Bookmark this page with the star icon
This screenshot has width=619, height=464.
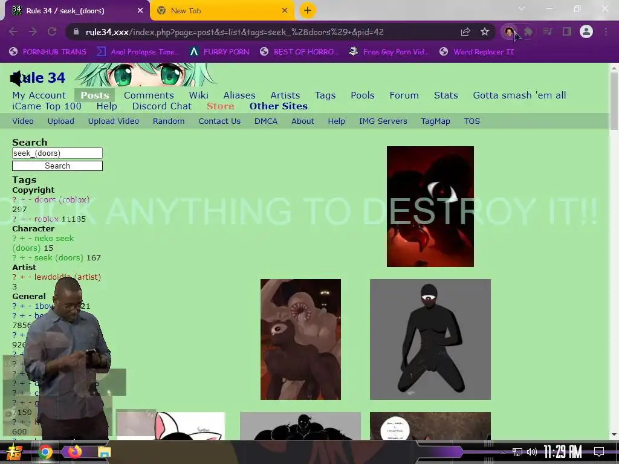pos(485,31)
